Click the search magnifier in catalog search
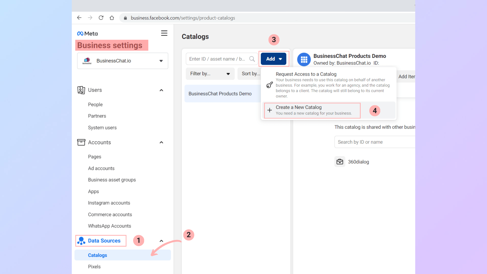The height and width of the screenshot is (274, 487). (x=252, y=59)
